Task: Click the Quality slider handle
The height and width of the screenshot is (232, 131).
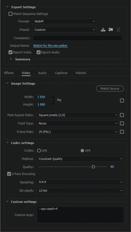Action: point(93,167)
